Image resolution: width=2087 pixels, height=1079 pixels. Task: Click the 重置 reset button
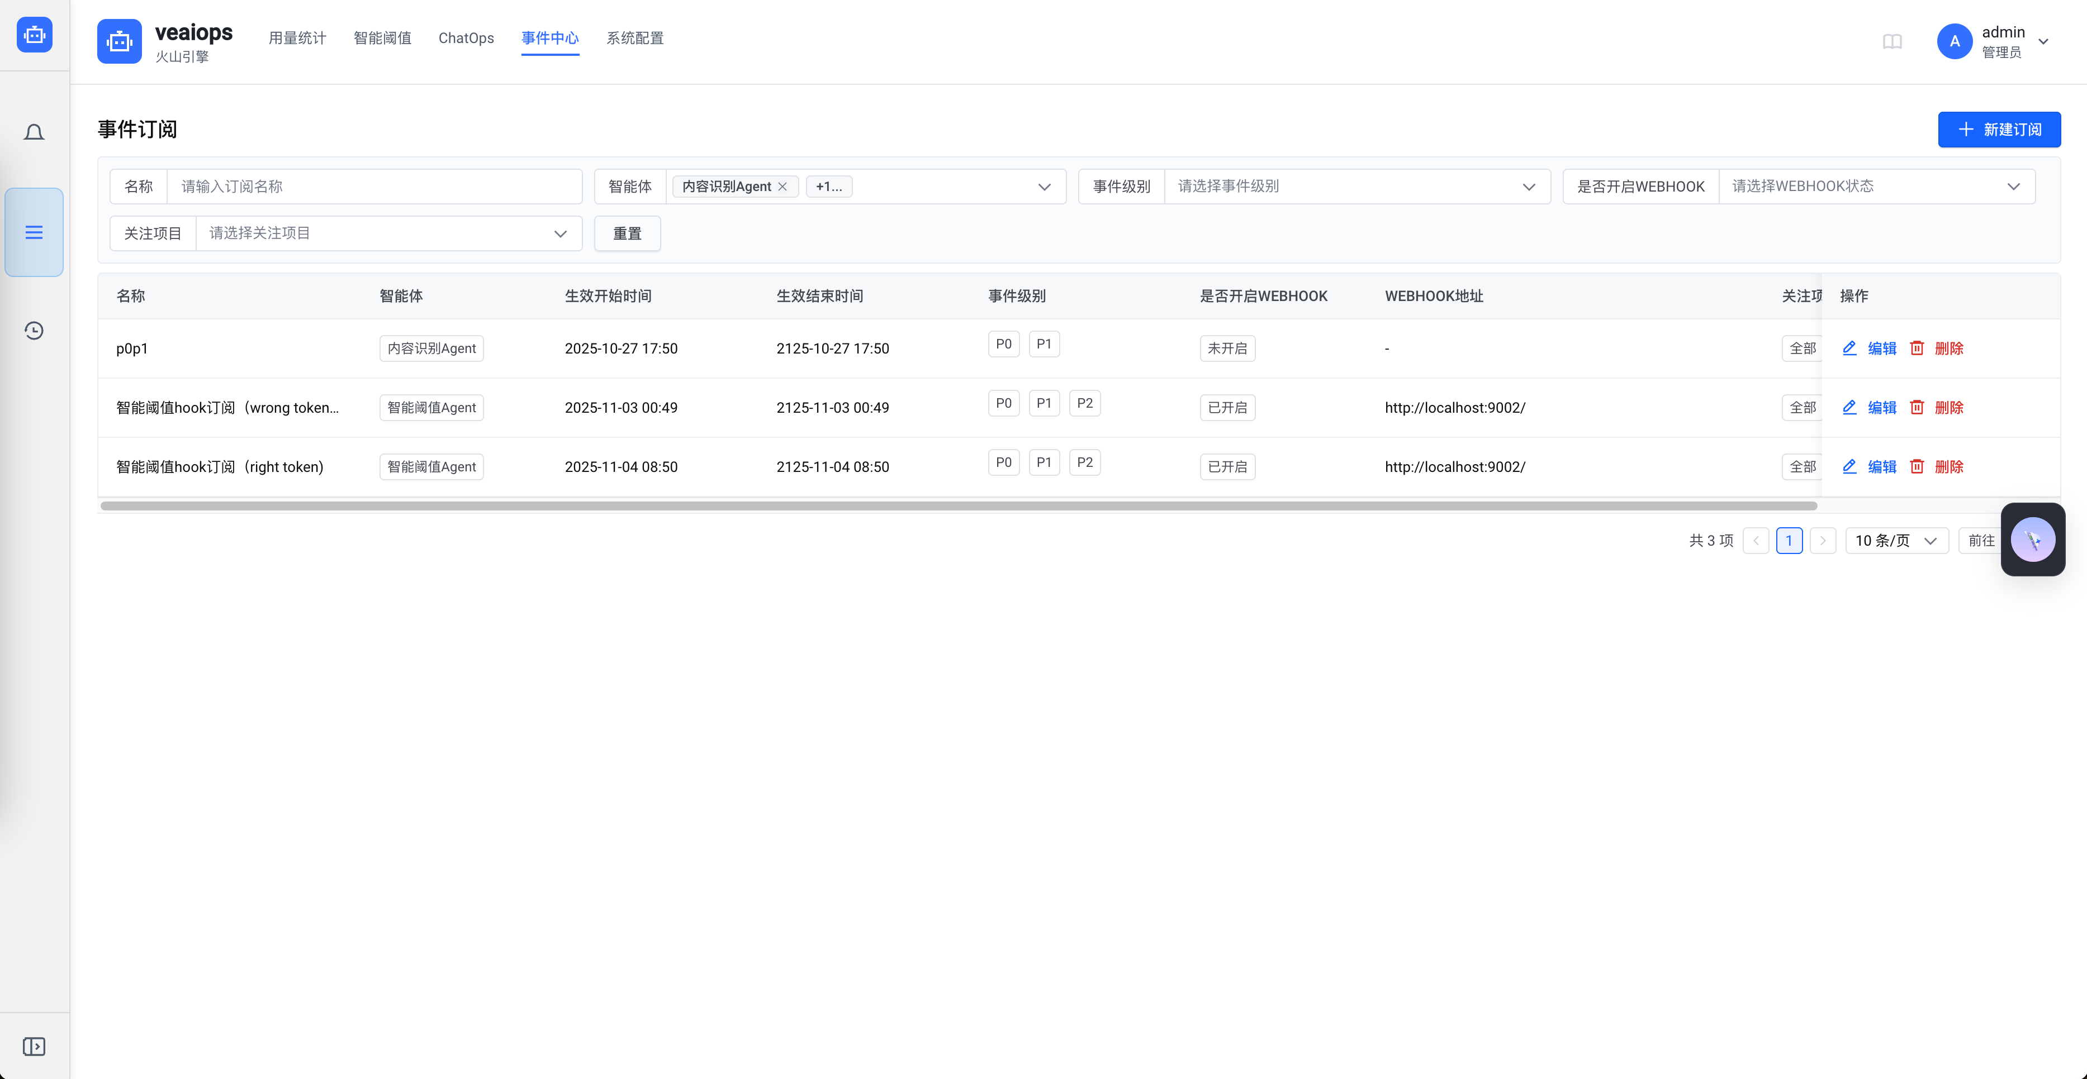[627, 233]
